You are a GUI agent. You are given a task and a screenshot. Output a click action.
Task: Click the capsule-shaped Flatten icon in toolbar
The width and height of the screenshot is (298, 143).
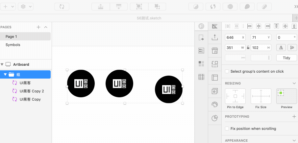[264, 7]
